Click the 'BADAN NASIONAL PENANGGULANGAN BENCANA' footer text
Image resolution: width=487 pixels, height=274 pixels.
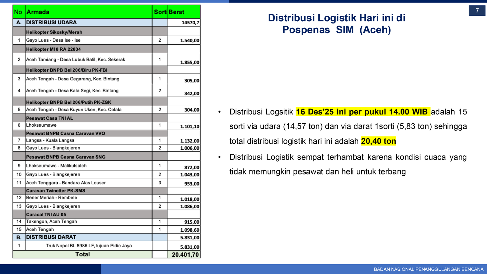(428, 269)
